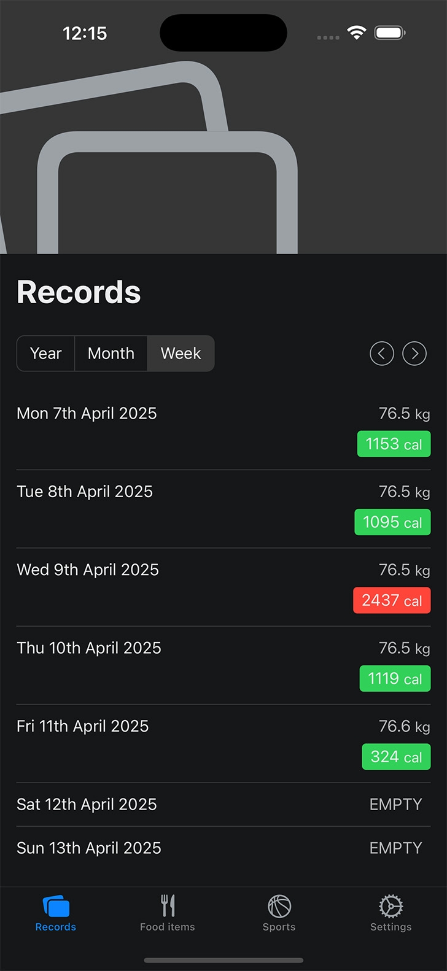Open the Tue 8th April 2025 record
Screen dimensions: 447x971
[223, 509]
